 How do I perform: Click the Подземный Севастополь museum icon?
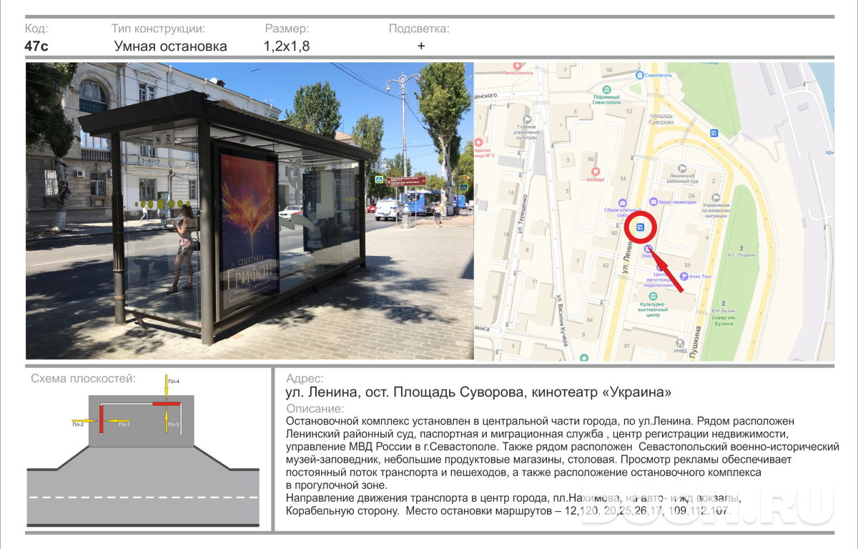(x=606, y=89)
